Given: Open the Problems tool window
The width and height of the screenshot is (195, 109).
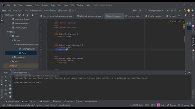Looking at the screenshot, I should pos(45,101).
